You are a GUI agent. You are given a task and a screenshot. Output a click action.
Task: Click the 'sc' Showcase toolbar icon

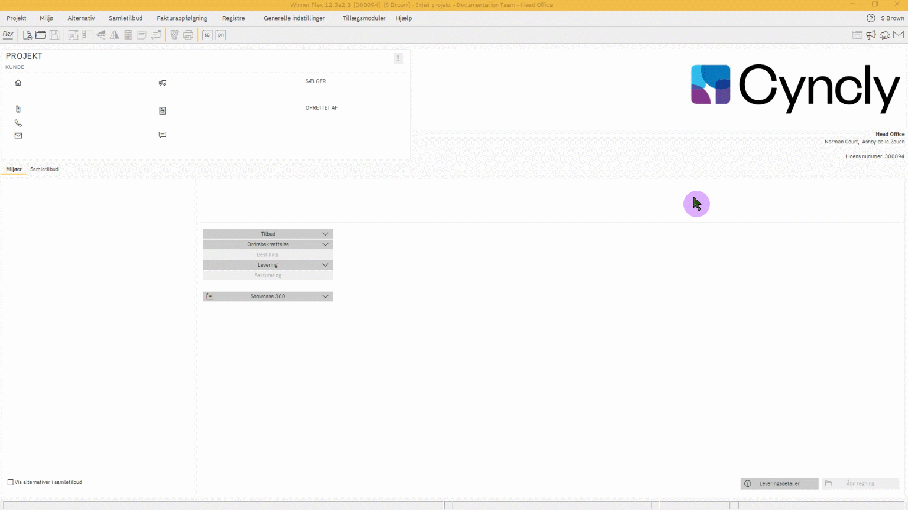[x=207, y=35]
